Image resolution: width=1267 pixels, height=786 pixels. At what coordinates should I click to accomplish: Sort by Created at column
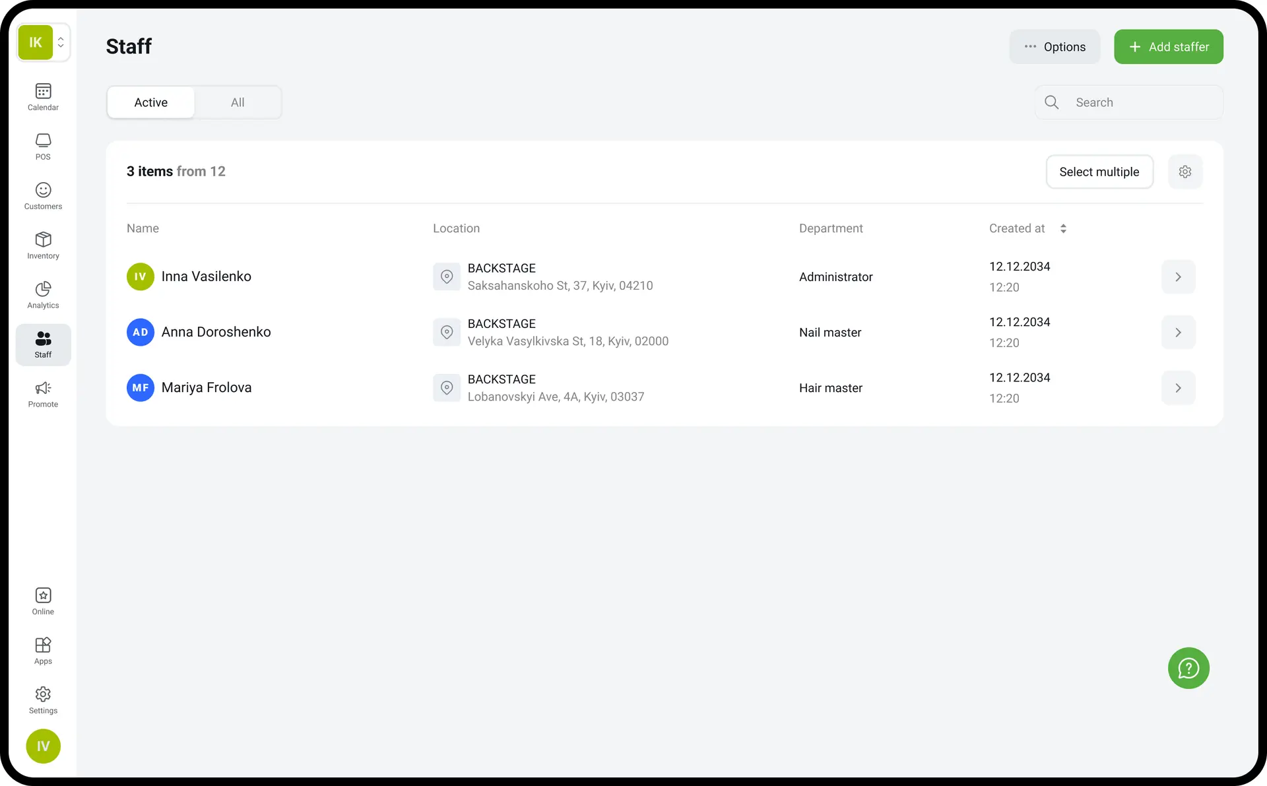click(1063, 228)
